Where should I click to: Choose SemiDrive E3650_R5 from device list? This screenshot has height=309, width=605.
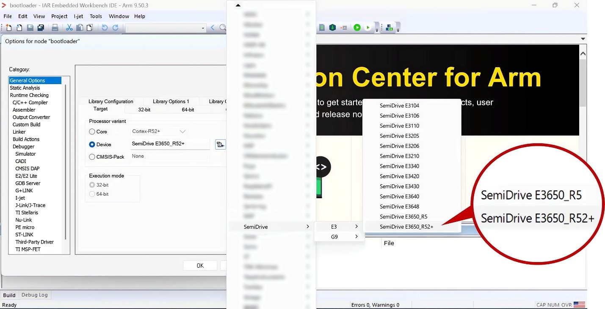click(x=403, y=217)
